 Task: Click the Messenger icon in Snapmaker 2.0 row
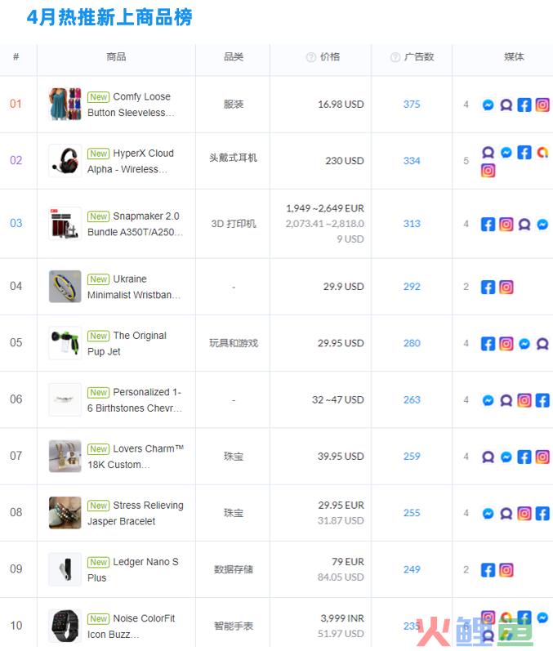[x=542, y=225]
